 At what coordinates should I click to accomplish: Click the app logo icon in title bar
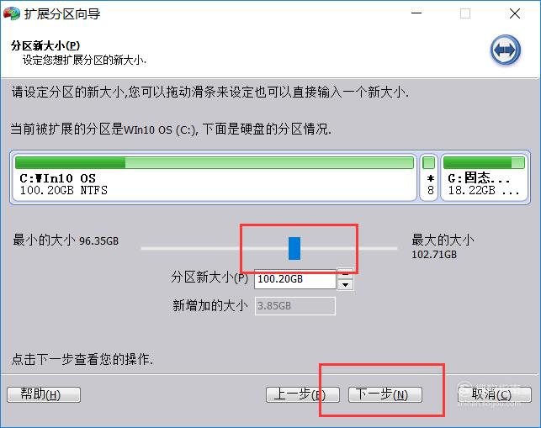[x=12, y=13]
